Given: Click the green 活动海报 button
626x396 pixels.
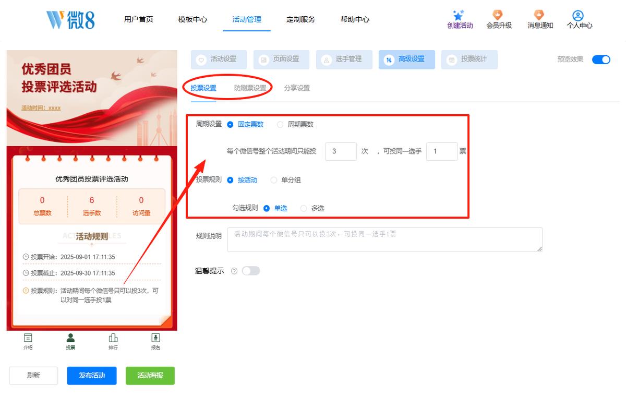Looking at the screenshot, I should pos(150,376).
